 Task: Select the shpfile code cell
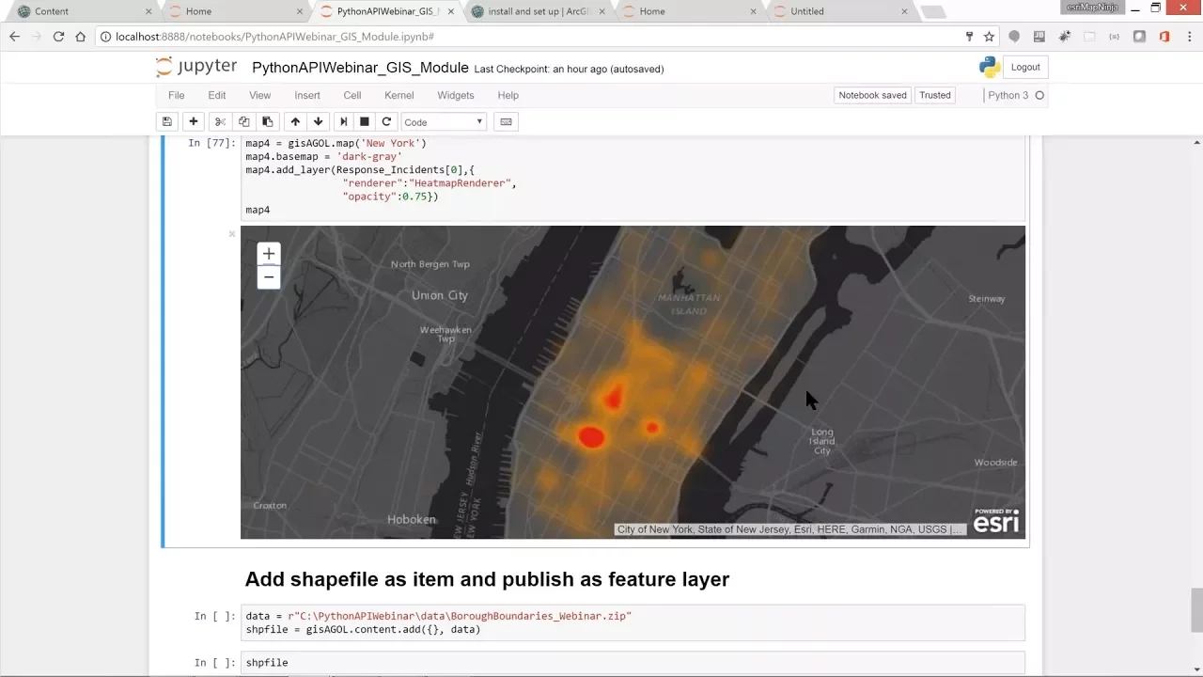pos(633,662)
